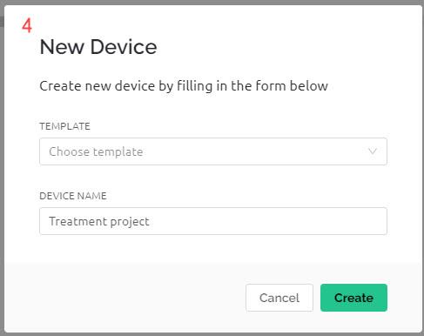Open the Choose template dropdown
This screenshot has height=336, width=424.
click(213, 151)
